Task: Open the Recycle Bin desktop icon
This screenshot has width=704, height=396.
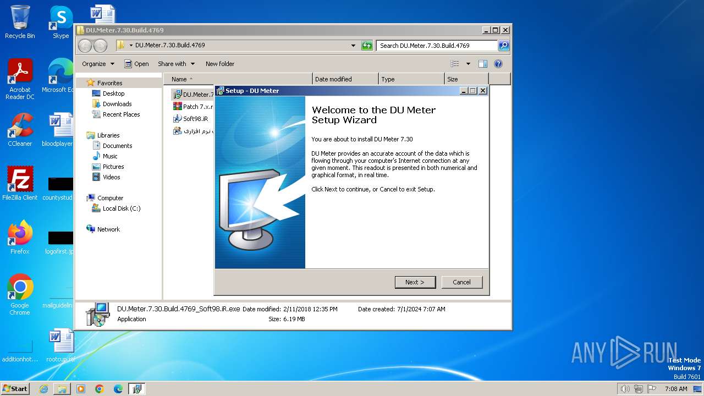Action: 20,22
